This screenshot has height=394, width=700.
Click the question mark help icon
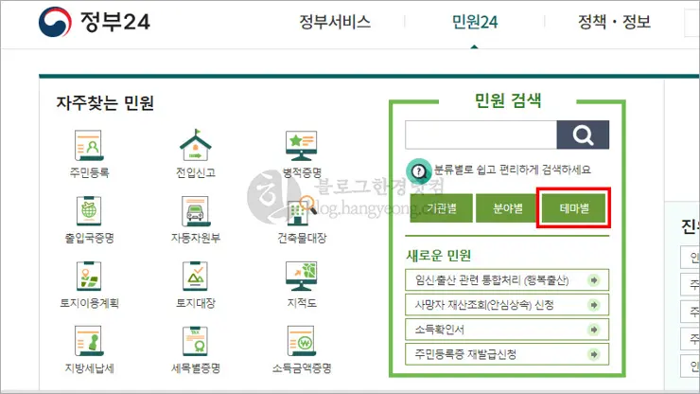tap(418, 170)
